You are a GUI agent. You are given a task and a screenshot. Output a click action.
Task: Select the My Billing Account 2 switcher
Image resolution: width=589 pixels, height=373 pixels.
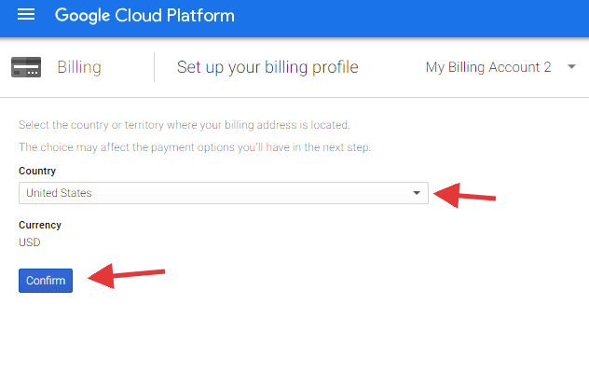pos(487,67)
